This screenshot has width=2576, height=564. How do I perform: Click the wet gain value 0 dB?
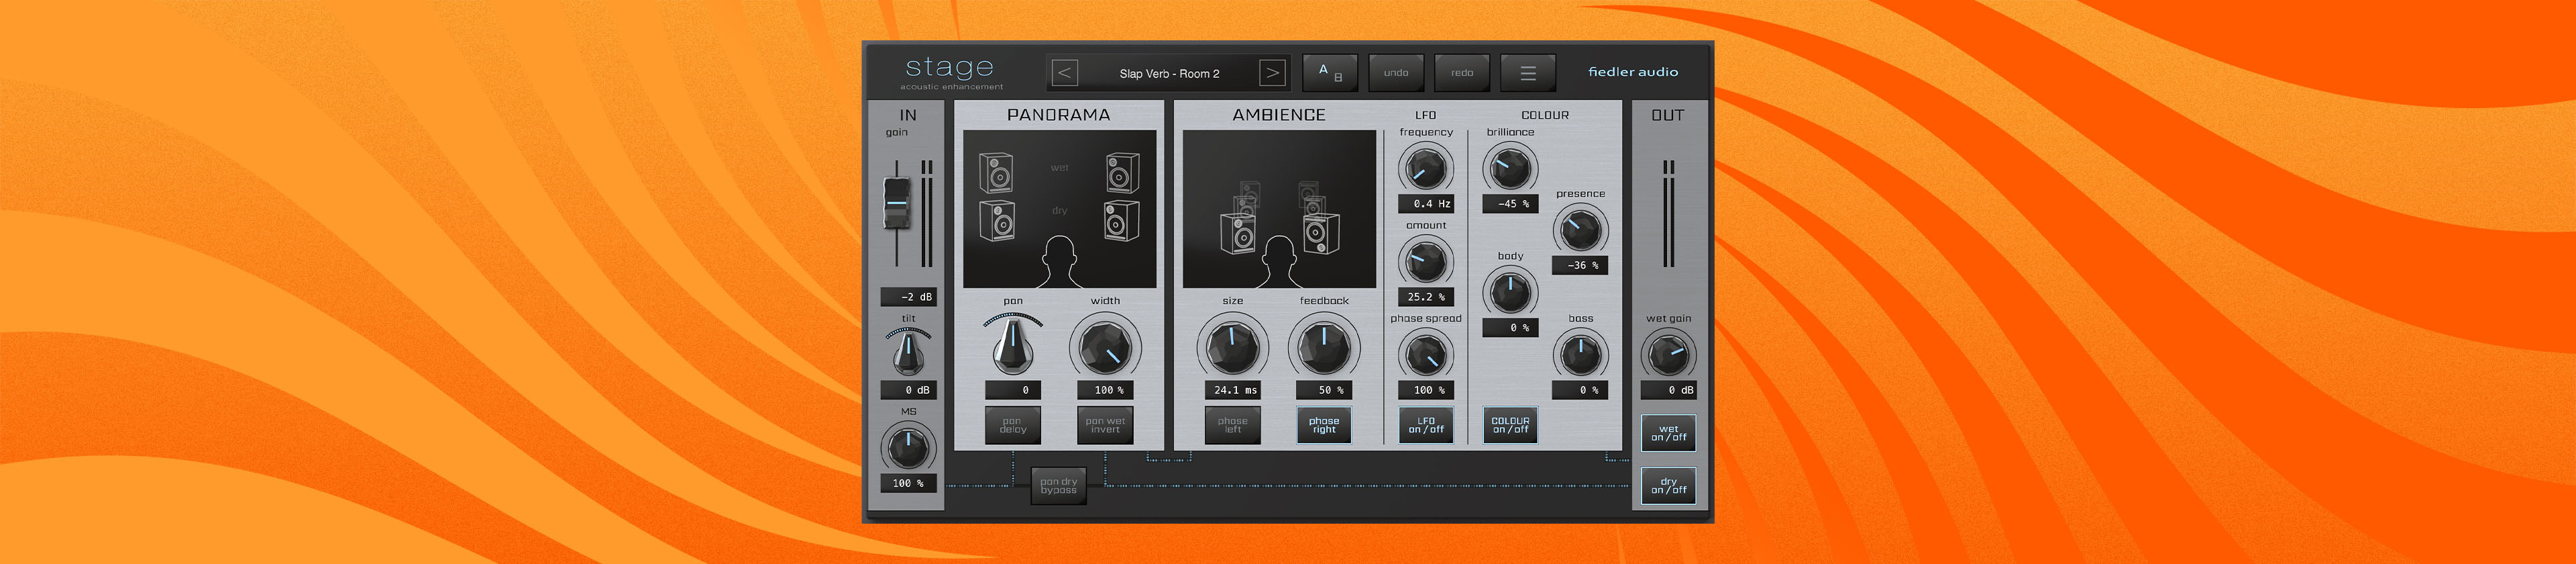click(x=1668, y=390)
